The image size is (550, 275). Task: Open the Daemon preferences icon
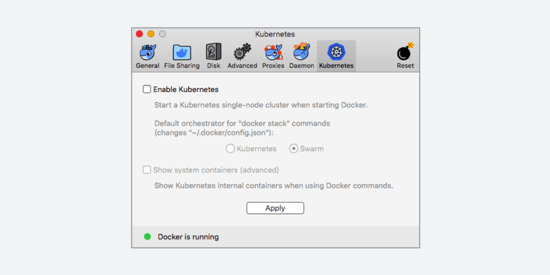301,53
